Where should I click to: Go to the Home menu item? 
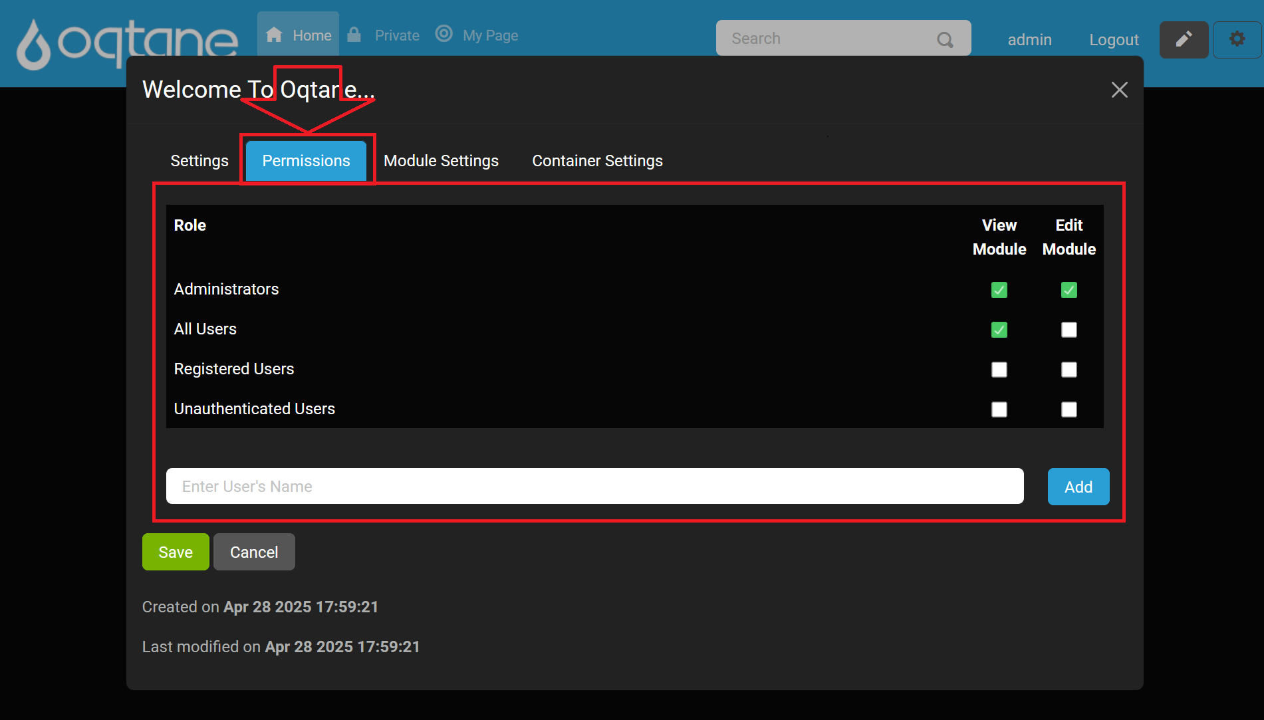[299, 35]
